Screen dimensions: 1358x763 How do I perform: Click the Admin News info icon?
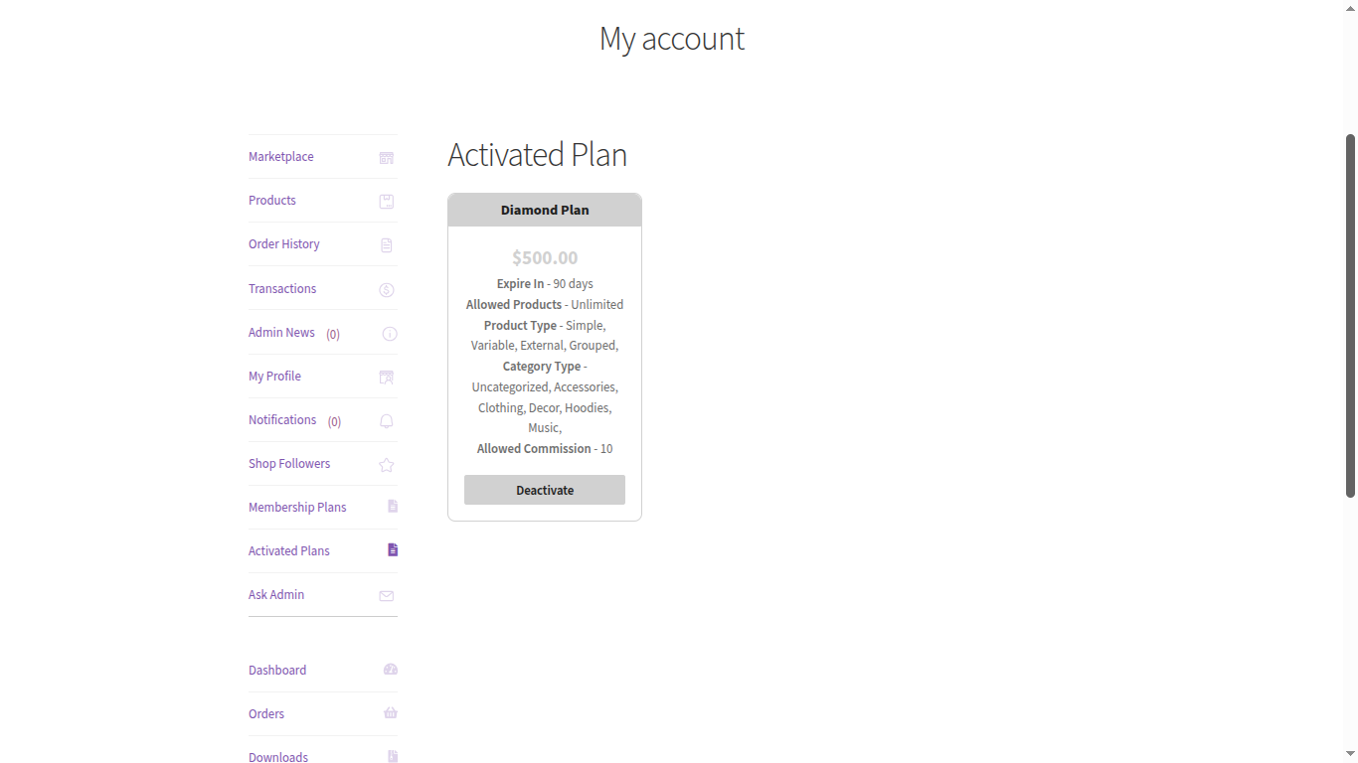click(x=389, y=334)
